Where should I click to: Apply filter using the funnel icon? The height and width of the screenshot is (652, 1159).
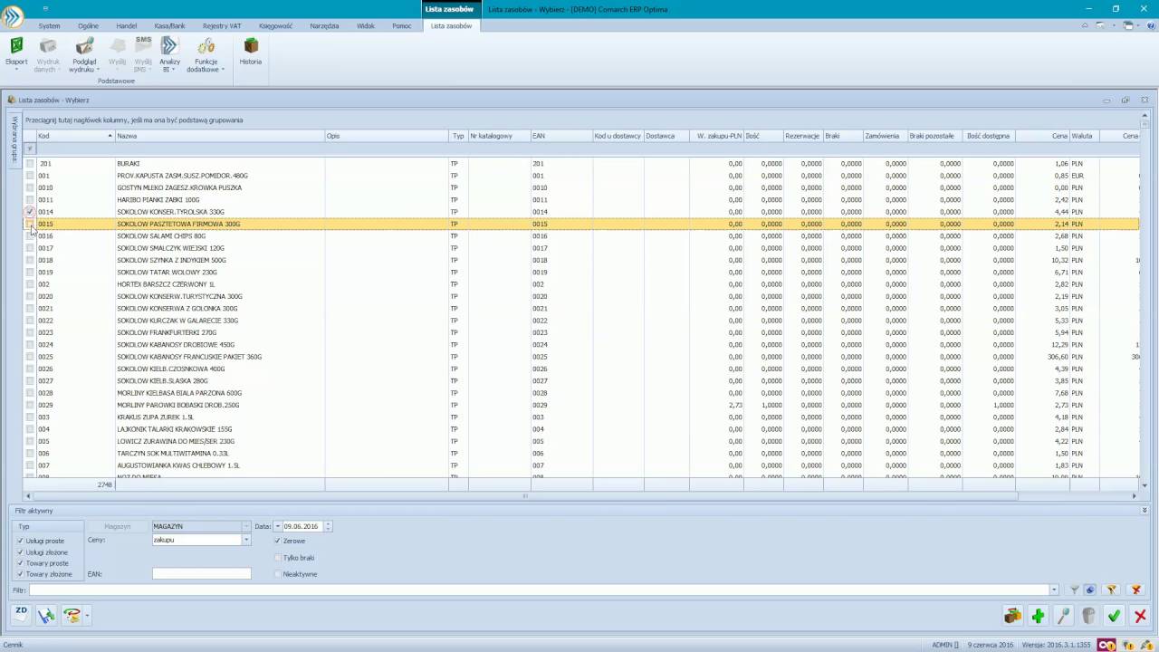1075,590
